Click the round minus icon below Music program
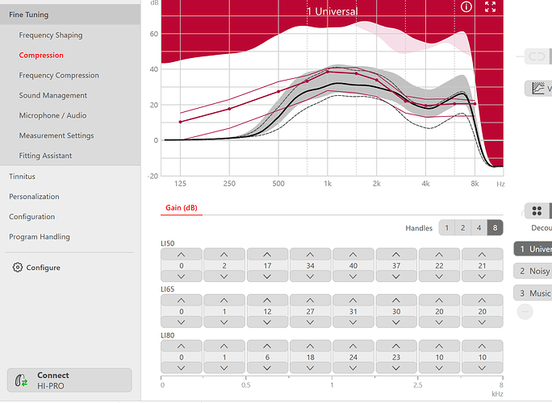 tap(525, 311)
